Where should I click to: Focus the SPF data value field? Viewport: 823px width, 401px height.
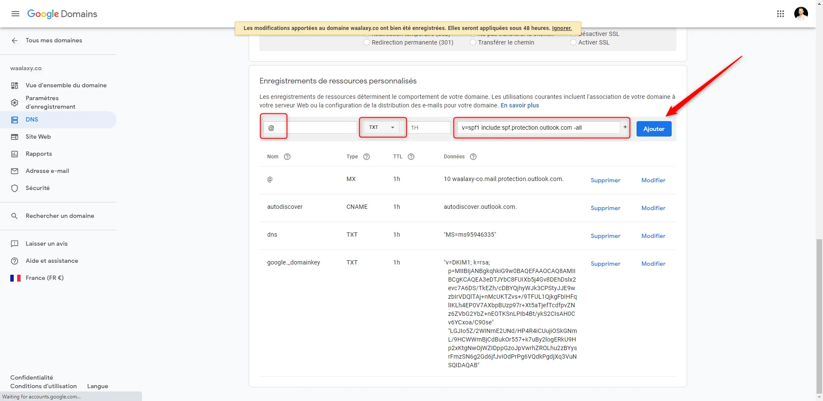pyautogui.click(x=539, y=128)
